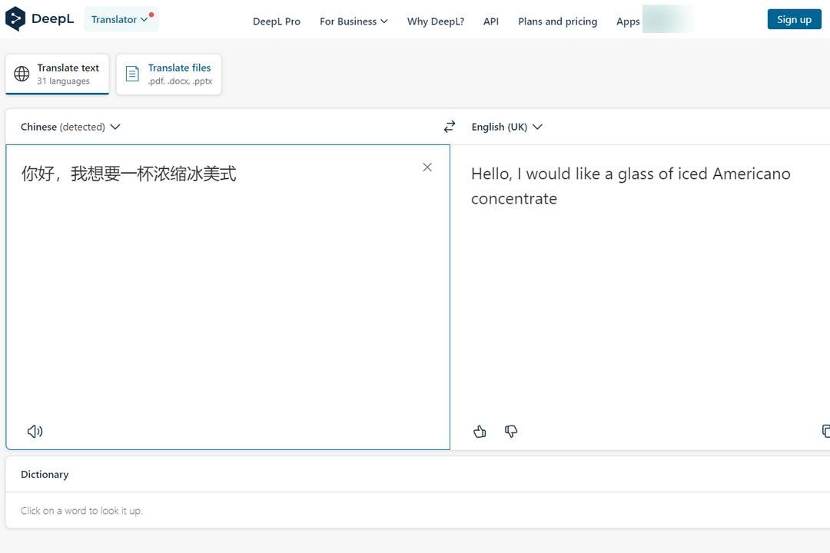This screenshot has width=830, height=553.
Task: Go to the API page
Action: [490, 22]
